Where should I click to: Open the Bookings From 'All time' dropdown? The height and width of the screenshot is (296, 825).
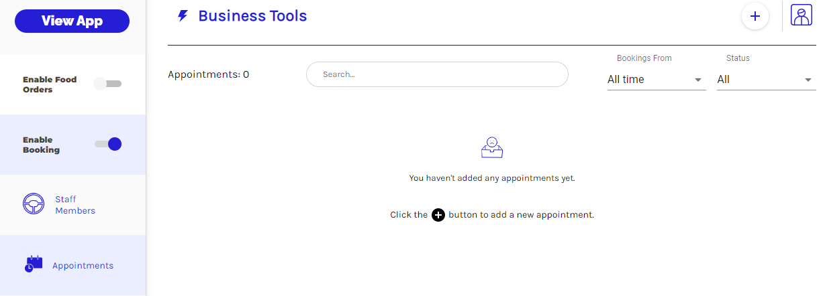pos(648,80)
